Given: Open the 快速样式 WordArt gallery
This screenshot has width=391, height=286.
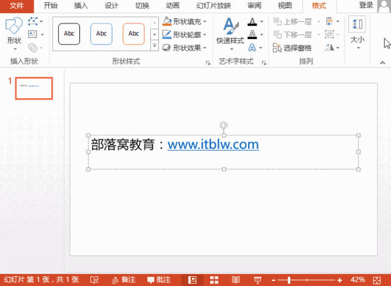Looking at the screenshot, I should pyautogui.click(x=230, y=34).
